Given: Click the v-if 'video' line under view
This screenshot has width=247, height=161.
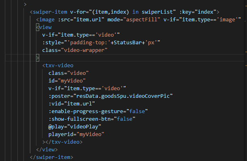Looking at the screenshot, I should 81,35.
